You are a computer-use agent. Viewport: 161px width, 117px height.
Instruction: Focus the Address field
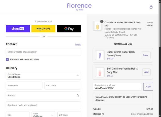pyautogui.click(x=43, y=95)
